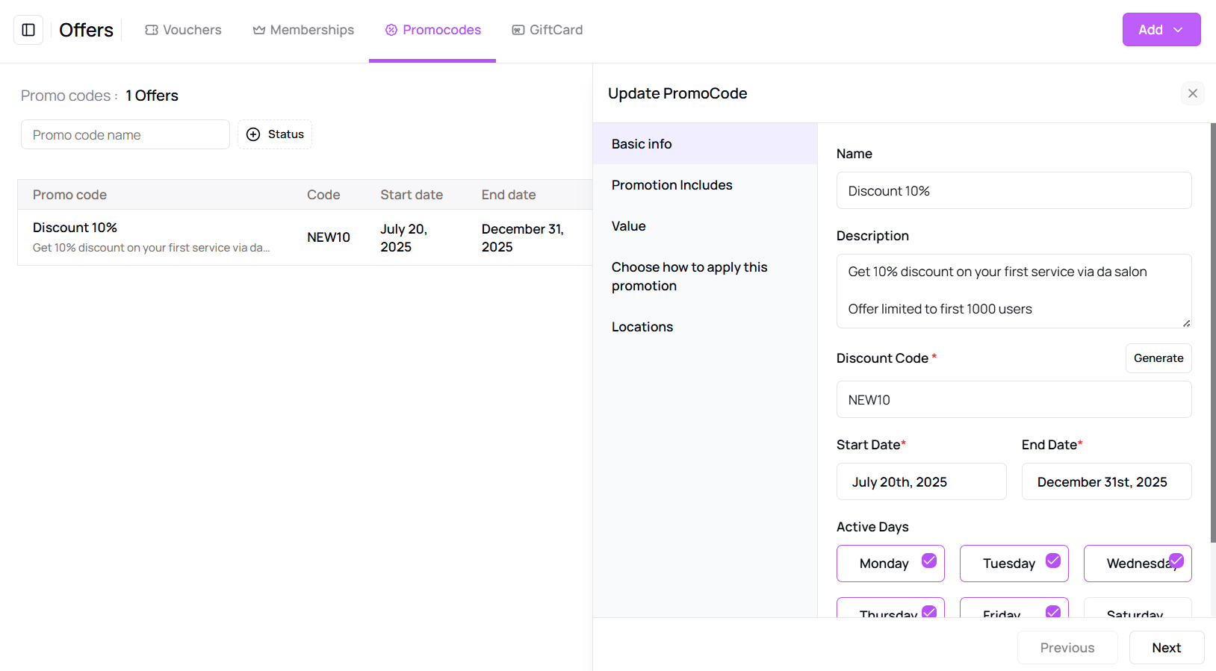Screen dimensions: 1216x671
Task: Click the Generate code button
Action: 1158,358
